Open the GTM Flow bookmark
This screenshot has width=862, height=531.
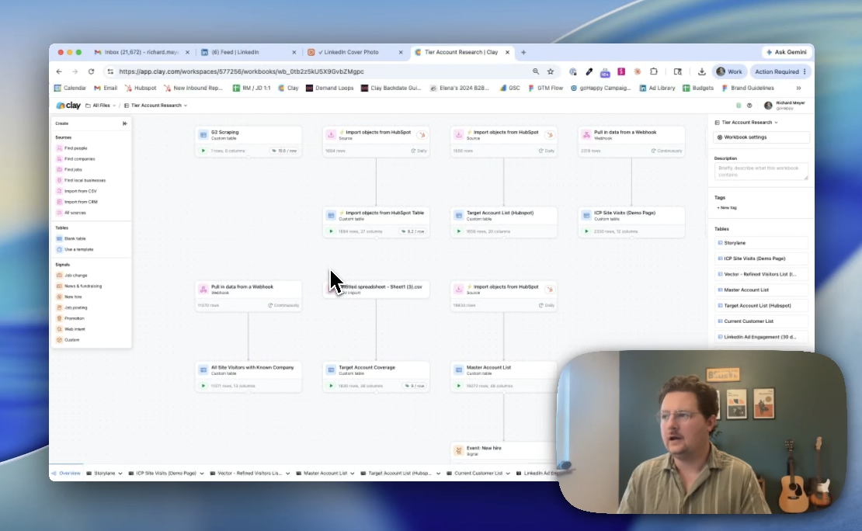coord(545,88)
